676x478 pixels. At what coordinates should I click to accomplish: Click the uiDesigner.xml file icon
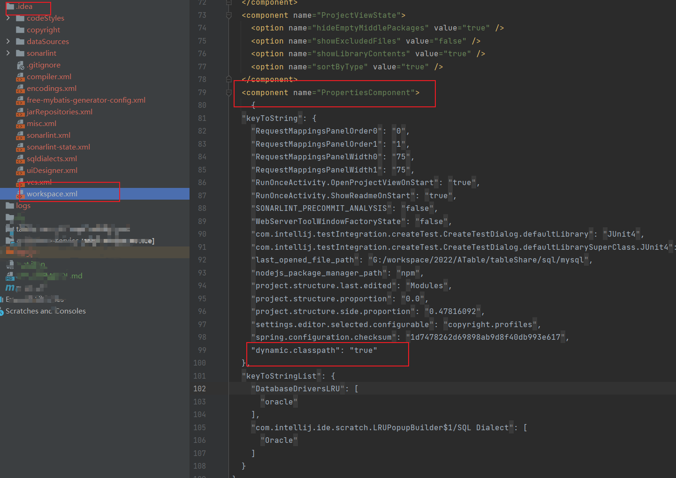click(21, 170)
